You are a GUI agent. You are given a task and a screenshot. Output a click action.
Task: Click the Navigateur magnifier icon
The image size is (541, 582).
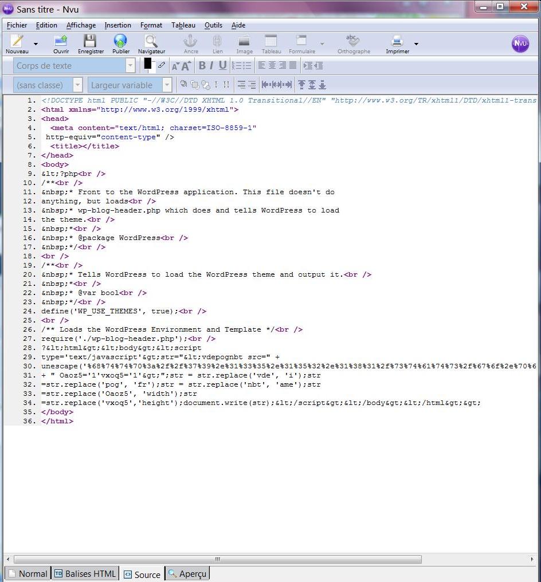pos(151,41)
